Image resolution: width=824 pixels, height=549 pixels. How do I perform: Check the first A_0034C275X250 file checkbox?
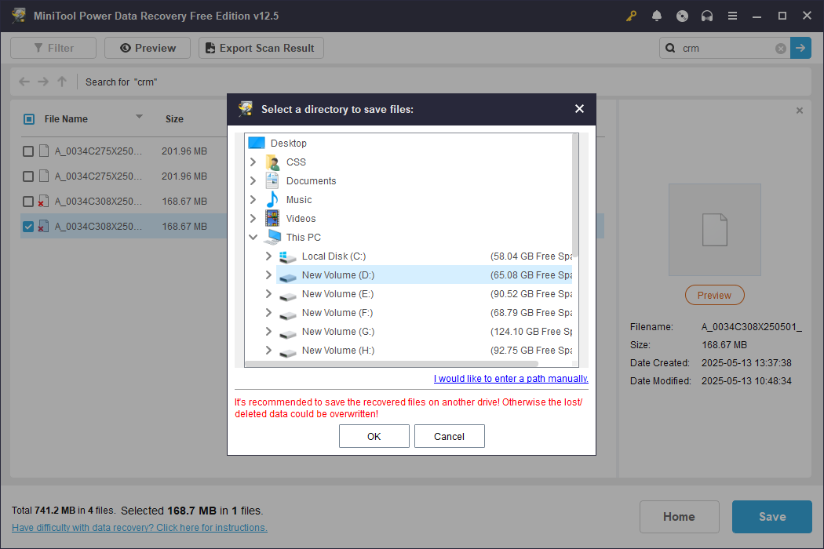pyautogui.click(x=28, y=151)
